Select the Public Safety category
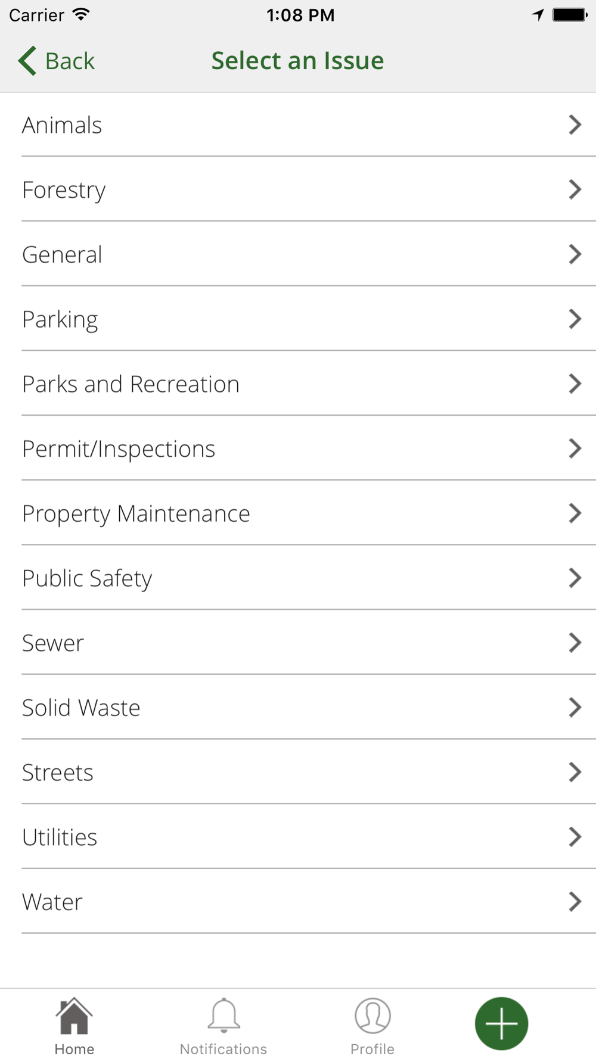 pyautogui.click(x=87, y=578)
